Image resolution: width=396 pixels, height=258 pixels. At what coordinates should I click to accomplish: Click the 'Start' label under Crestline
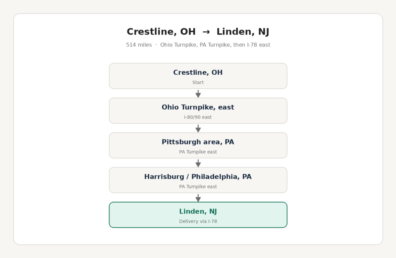198,83
